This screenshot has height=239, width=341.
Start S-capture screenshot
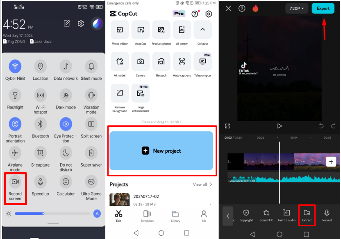click(41, 153)
